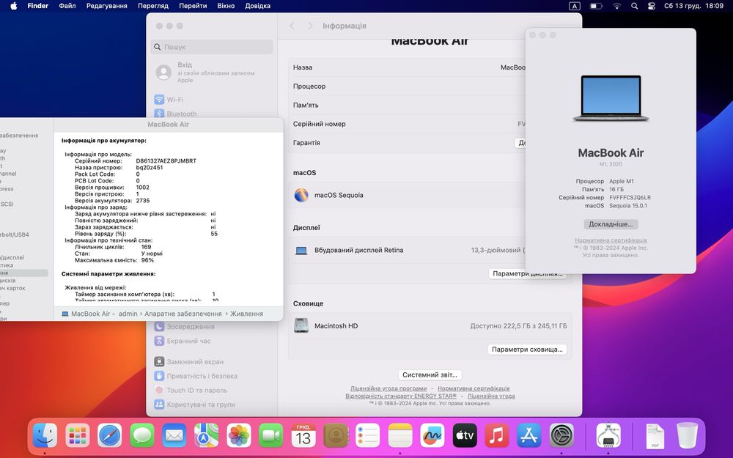Screen dimensions: 733x458
Task: Click Системний звіт button
Action: [x=430, y=374]
